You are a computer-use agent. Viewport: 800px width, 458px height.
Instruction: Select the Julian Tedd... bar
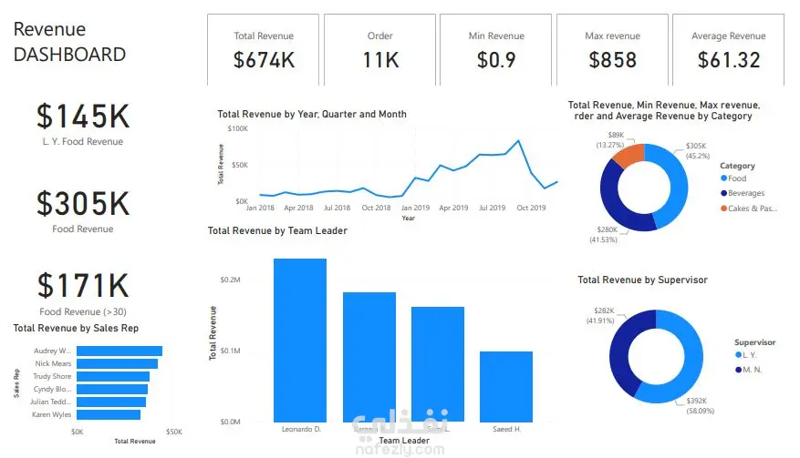[111, 402]
